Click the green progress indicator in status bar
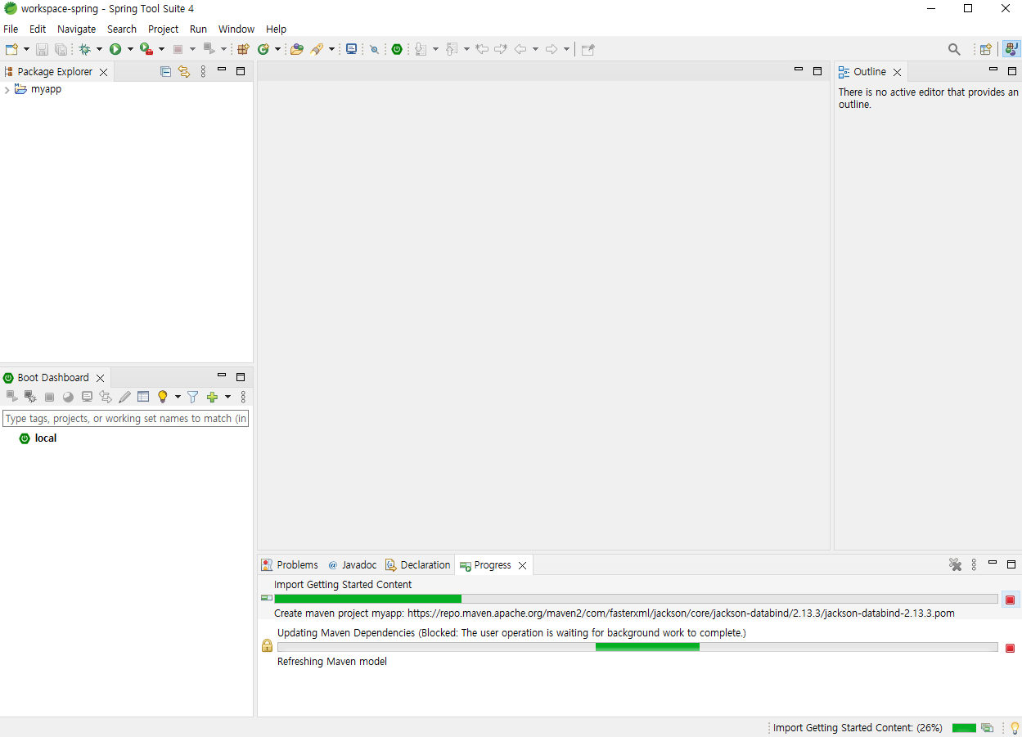This screenshot has height=737, width=1022. click(x=964, y=728)
